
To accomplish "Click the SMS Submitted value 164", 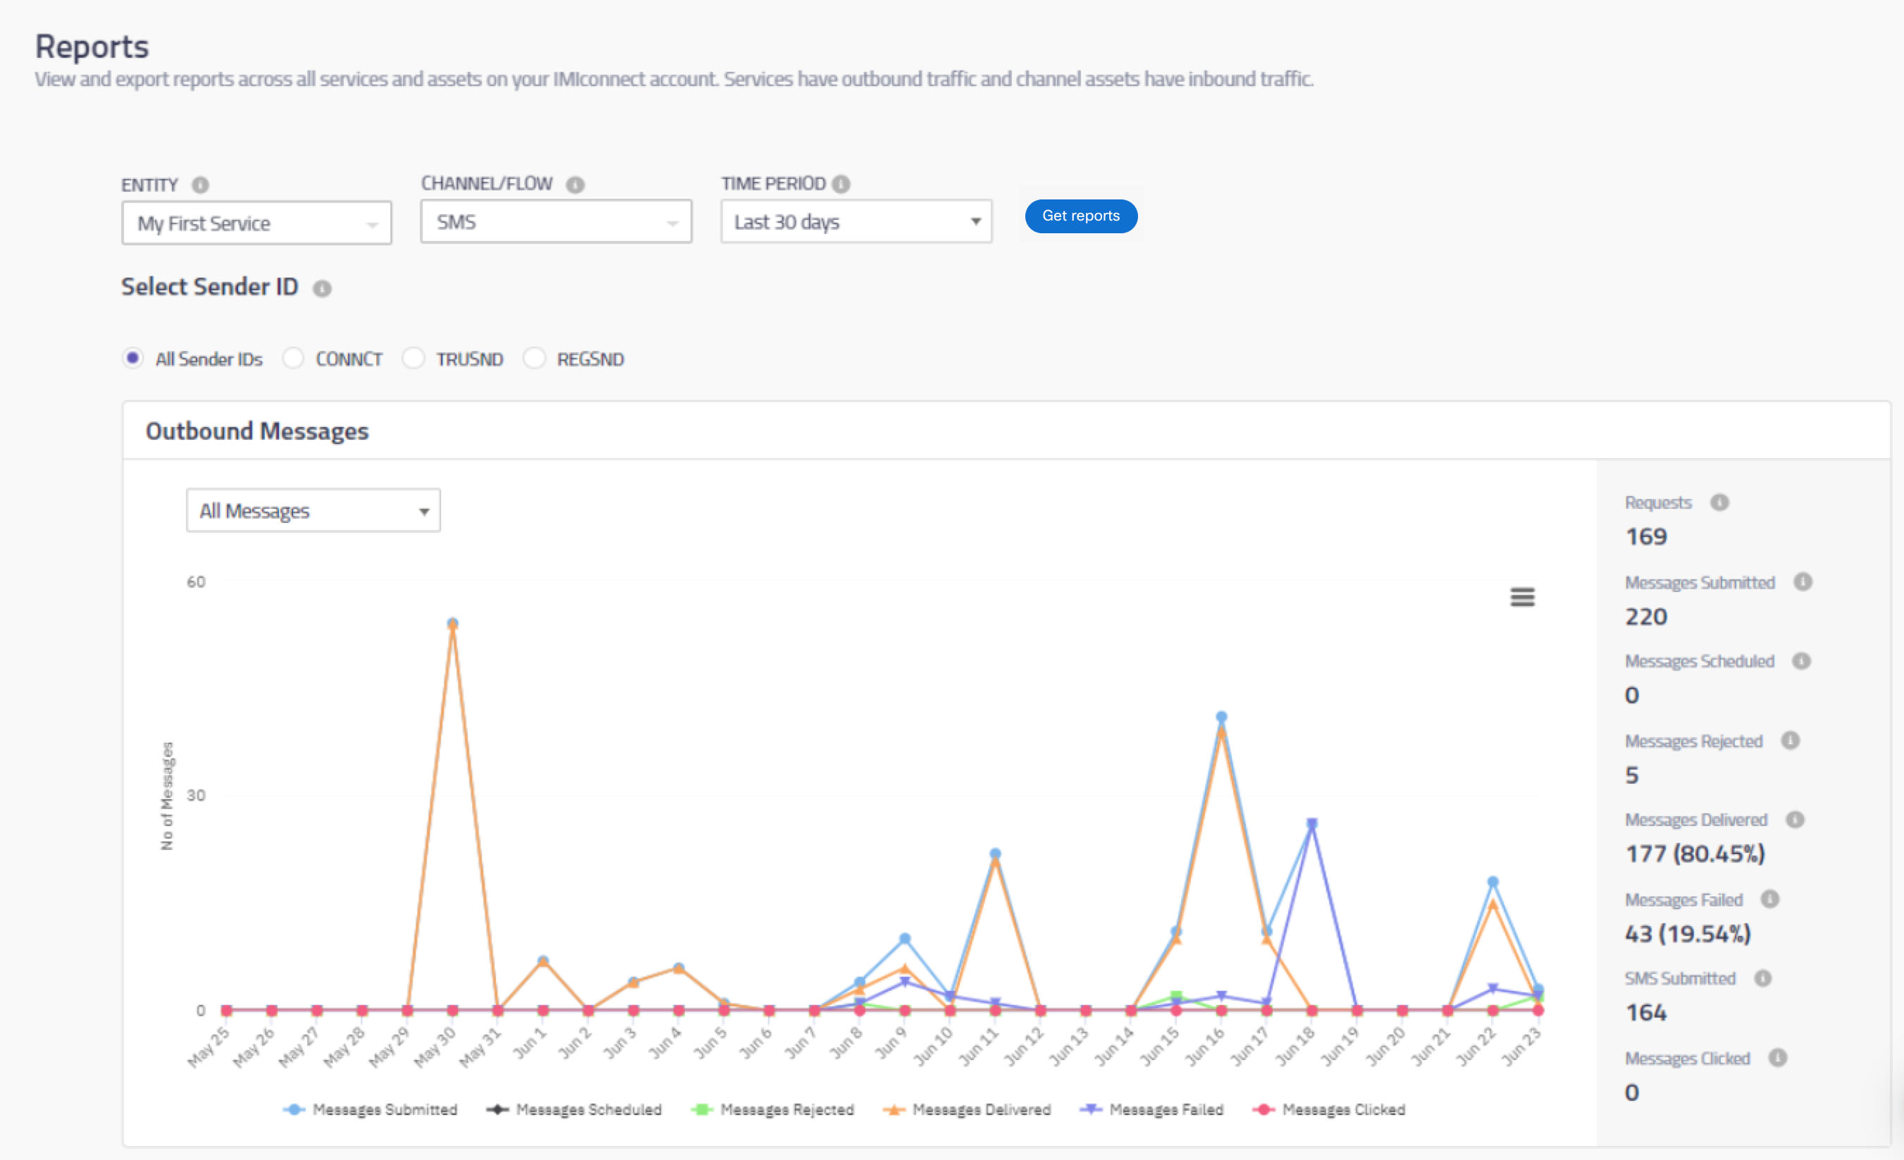I will tap(1646, 1013).
